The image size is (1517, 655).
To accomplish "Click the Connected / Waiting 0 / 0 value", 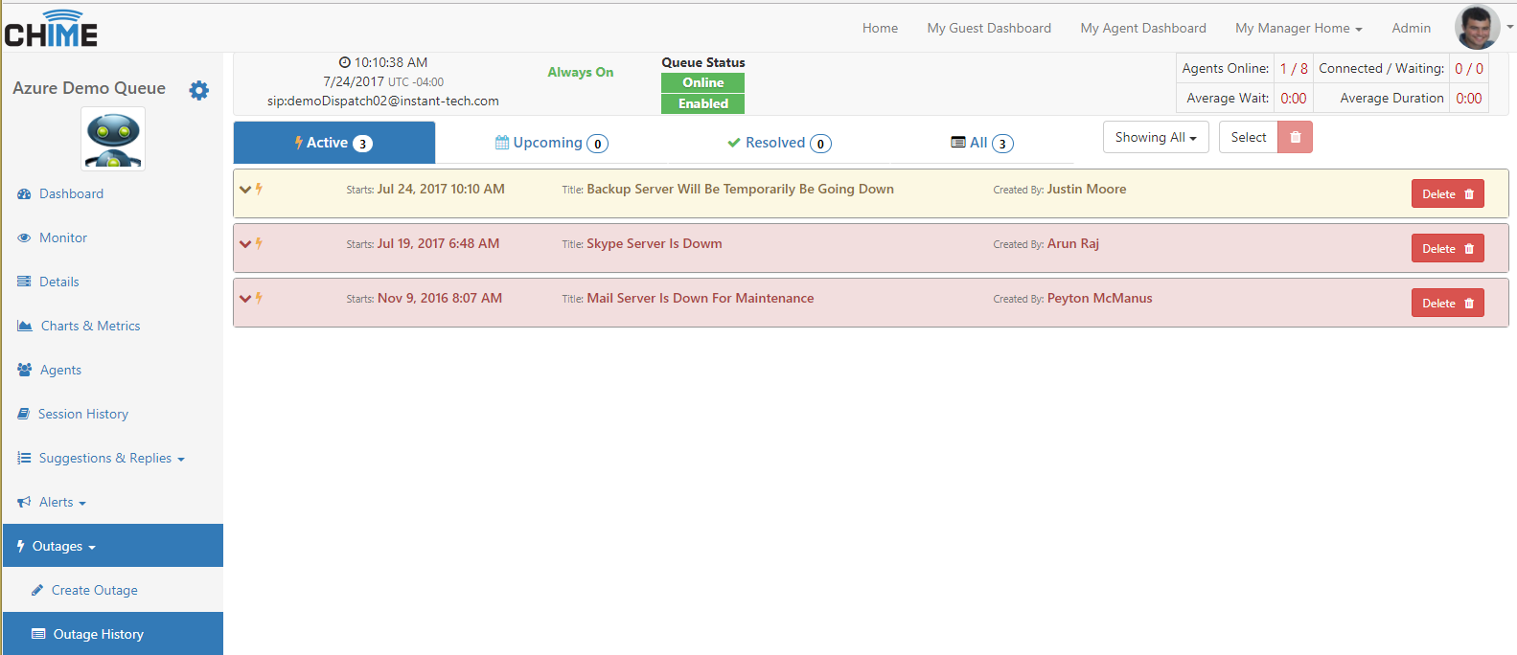I will point(1469,68).
